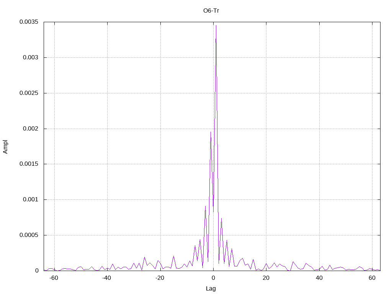Click the 40 x-axis tick label
The width and height of the screenshot is (392, 294).
click(319, 278)
